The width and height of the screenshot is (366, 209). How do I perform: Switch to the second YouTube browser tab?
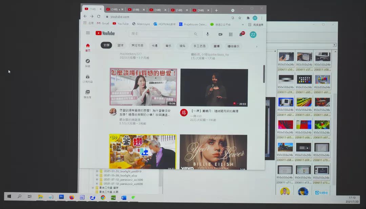(114, 10)
